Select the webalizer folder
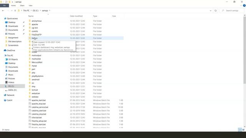Viewport: 246px width, 138px height. click(36, 93)
